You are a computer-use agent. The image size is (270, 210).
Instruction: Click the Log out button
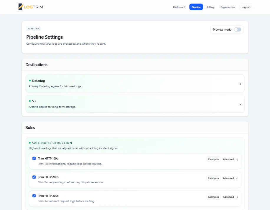tap(246, 7)
